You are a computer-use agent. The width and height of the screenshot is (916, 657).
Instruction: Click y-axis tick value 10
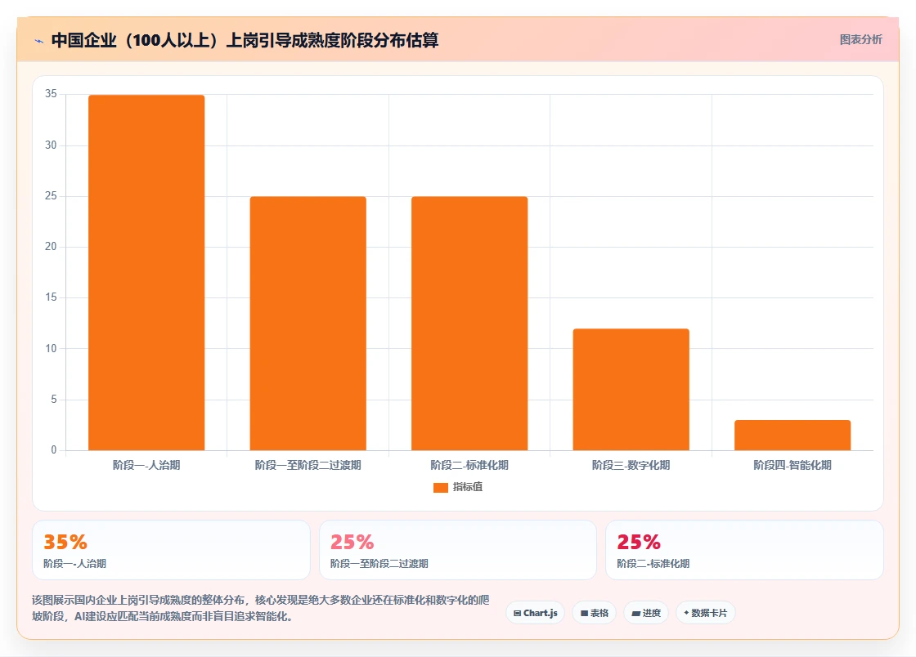pyautogui.click(x=51, y=348)
